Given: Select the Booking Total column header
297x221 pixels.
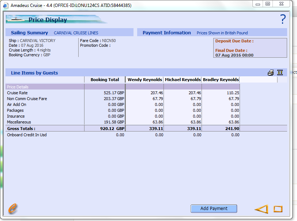Looking at the screenshot, I should 105,80.
